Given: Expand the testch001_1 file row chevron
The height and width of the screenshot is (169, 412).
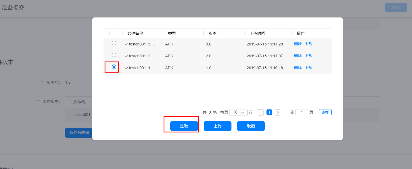Looking at the screenshot, I should 126,68.
